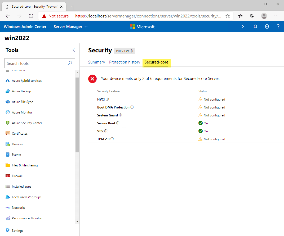Add this page to favorites star
The width and height of the screenshot is (284, 236).
point(228,16)
